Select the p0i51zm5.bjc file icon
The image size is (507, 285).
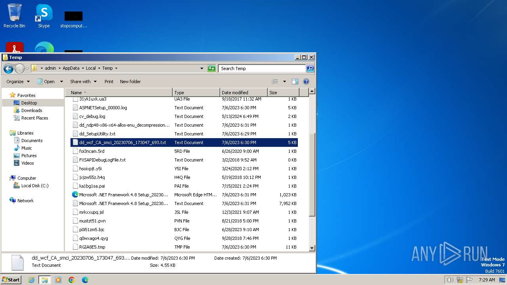coord(76,230)
